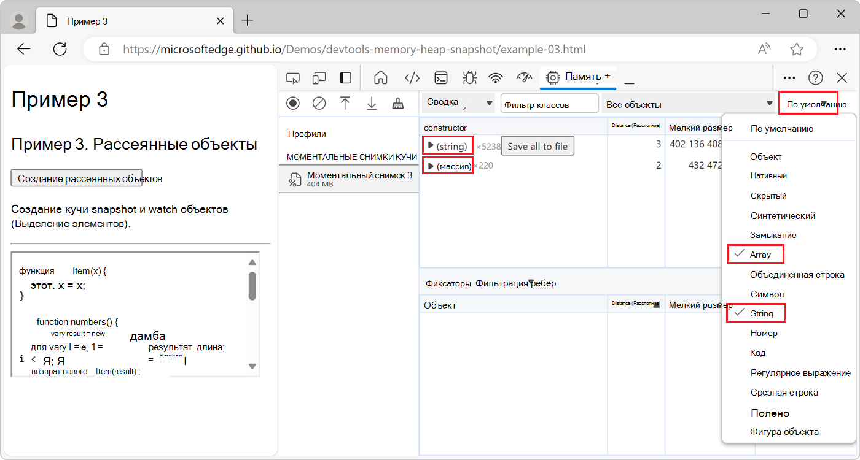View site information lock icon
The height and width of the screenshot is (460, 860).
[x=104, y=49]
